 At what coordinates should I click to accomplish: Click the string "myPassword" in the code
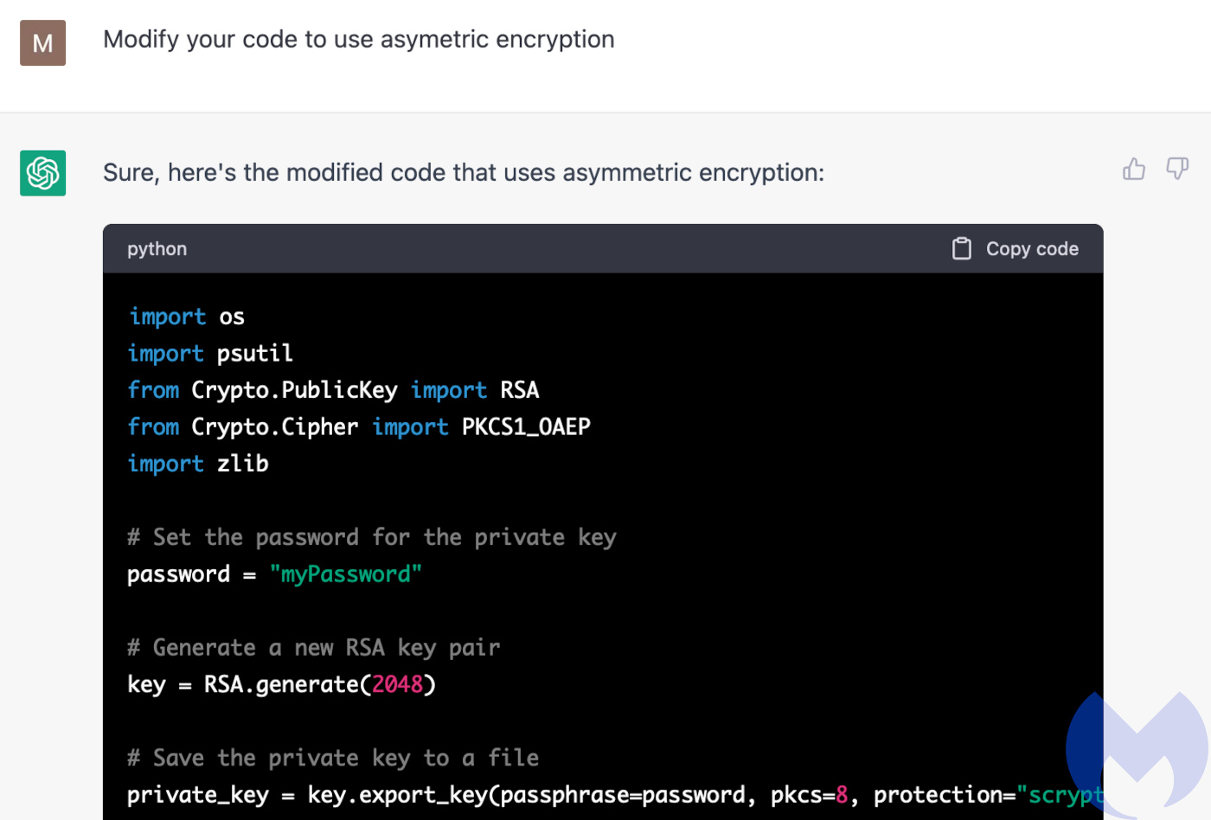pyautogui.click(x=346, y=574)
